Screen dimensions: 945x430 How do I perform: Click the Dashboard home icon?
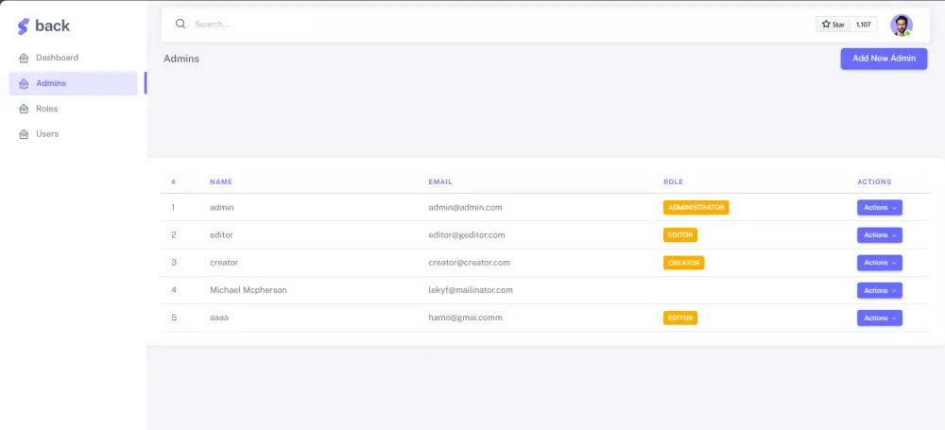(24, 59)
